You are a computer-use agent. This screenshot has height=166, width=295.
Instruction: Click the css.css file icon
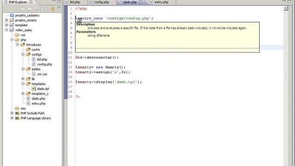(34, 74)
